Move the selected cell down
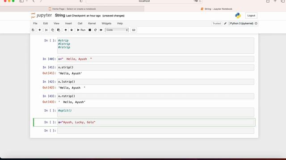This screenshot has width=286, height=160. pos(71,30)
